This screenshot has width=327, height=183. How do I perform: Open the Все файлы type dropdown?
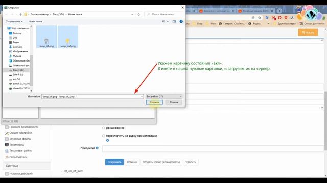(x=164, y=96)
